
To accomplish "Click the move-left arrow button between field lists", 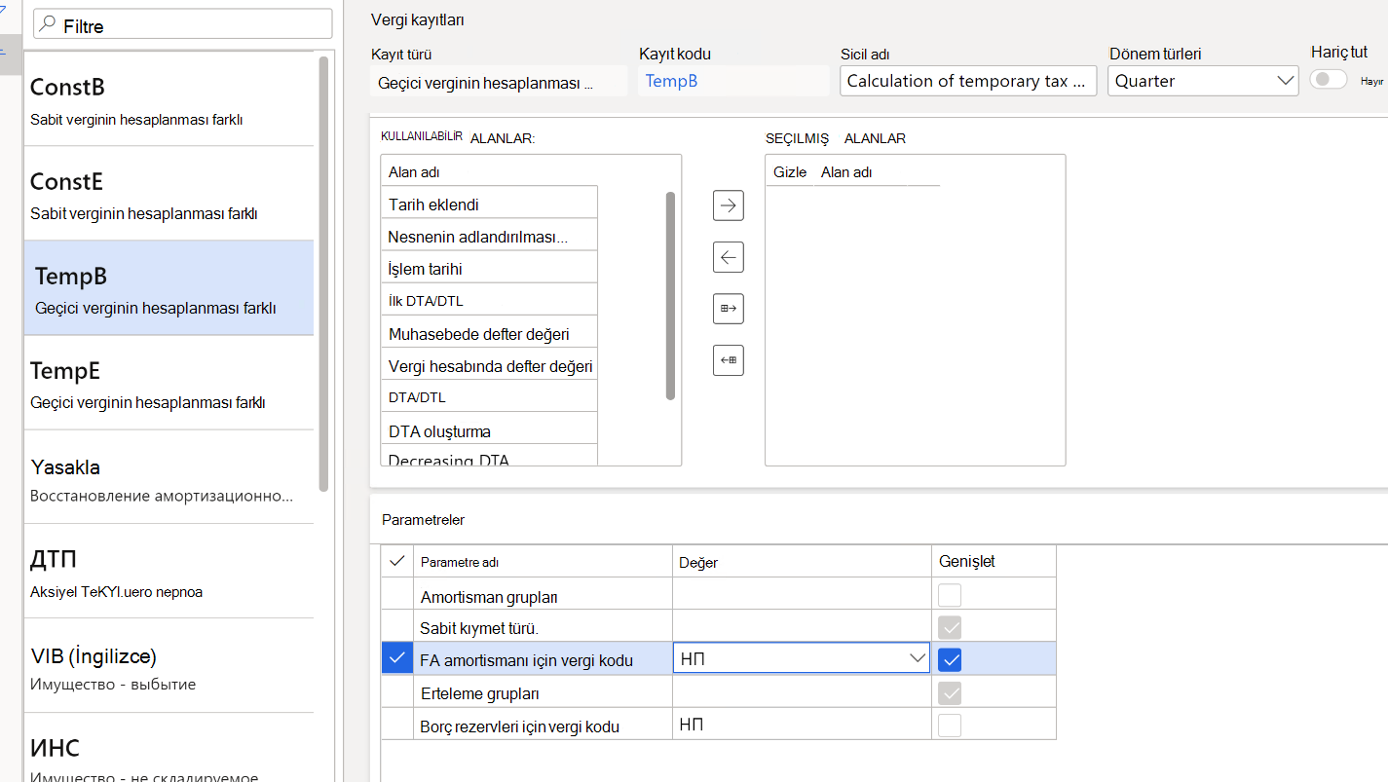I will (x=729, y=258).
